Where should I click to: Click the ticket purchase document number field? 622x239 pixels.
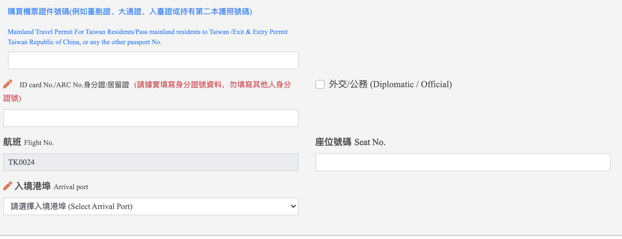[153, 60]
